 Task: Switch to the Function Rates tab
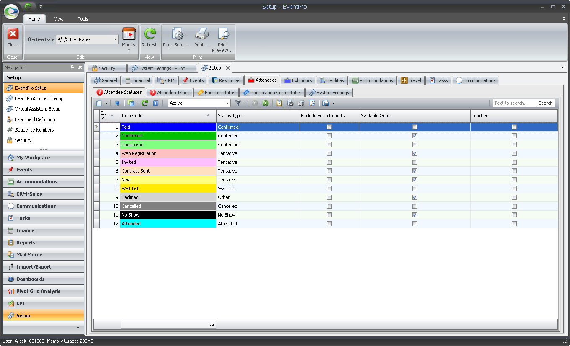click(216, 93)
